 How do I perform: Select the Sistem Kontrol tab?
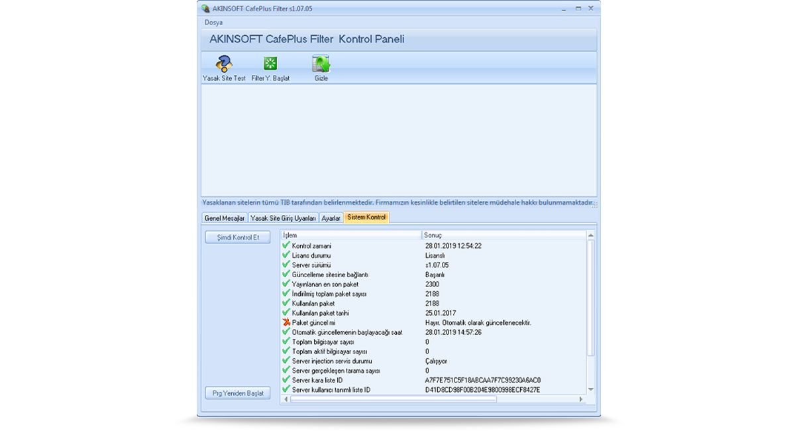pos(366,217)
